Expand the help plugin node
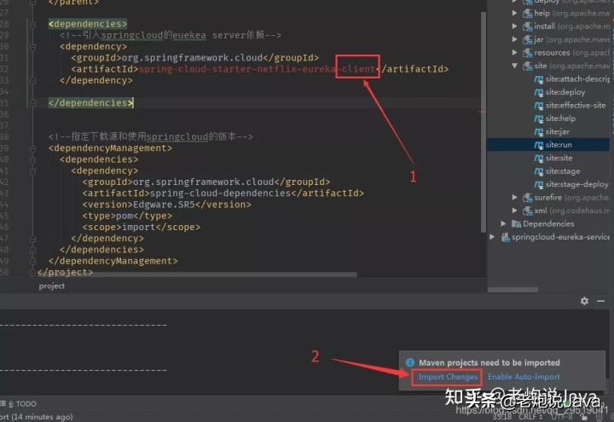This screenshot has width=614, height=422. pos(514,13)
